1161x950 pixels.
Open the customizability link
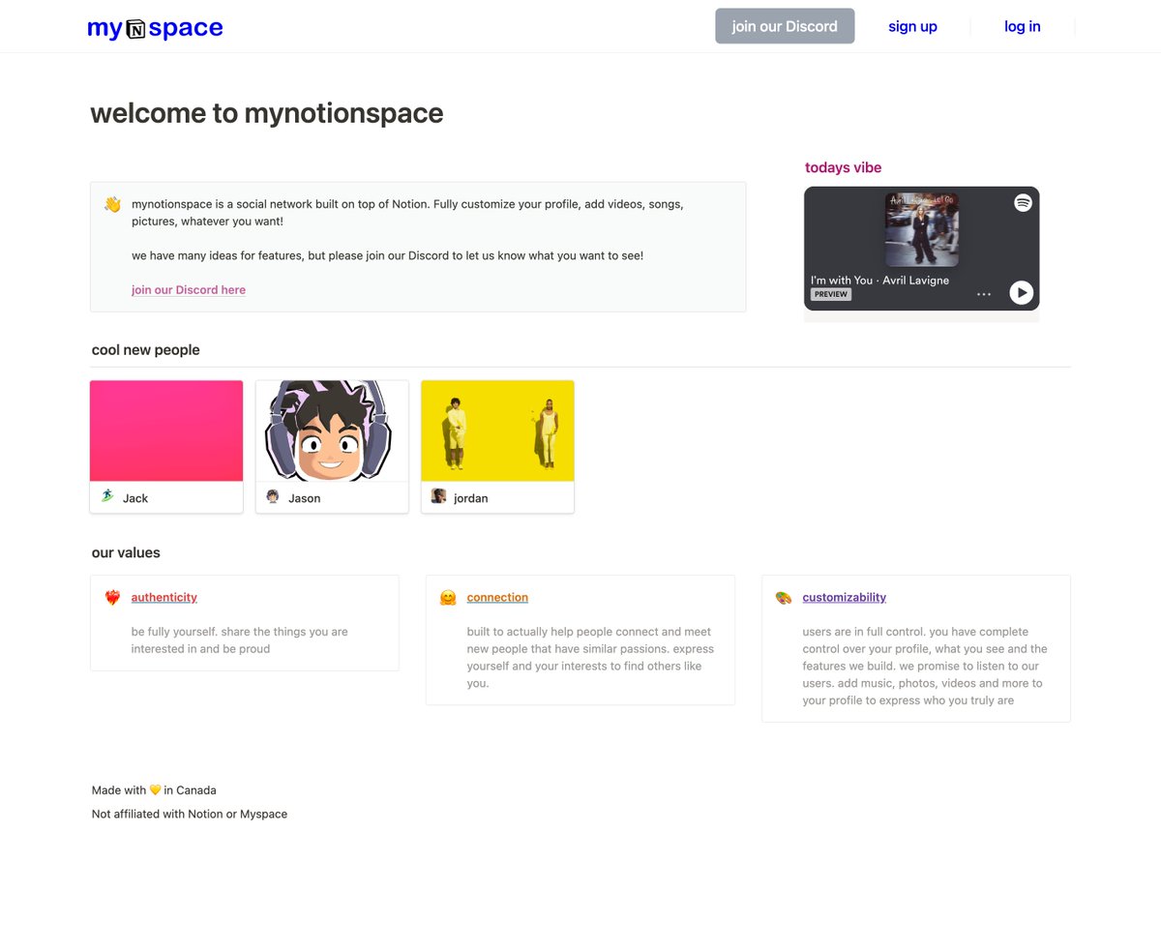844,597
